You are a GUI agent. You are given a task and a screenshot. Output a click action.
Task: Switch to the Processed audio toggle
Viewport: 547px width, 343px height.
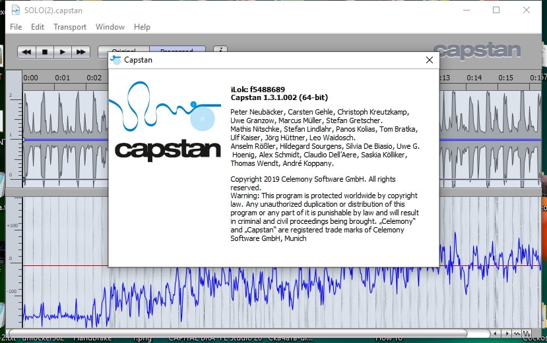click(177, 50)
